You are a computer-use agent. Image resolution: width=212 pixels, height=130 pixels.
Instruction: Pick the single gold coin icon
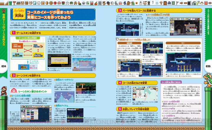click(x=47, y=3)
